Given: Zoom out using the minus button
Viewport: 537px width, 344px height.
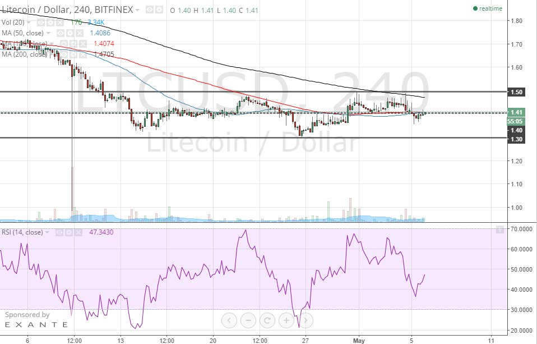Looking at the screenshot, I should tap(248, 320).
